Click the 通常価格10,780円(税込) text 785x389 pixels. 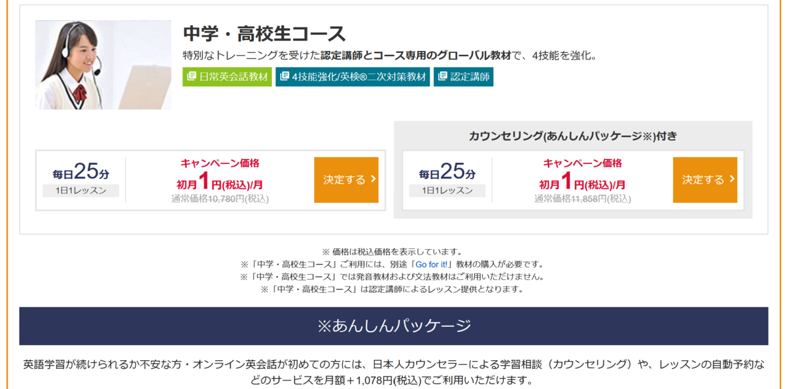click(x=220, y=199)
